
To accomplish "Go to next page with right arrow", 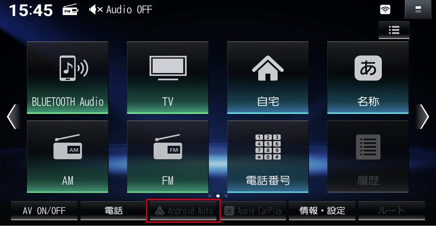I will pyautogui.click(x=423, y=117).
